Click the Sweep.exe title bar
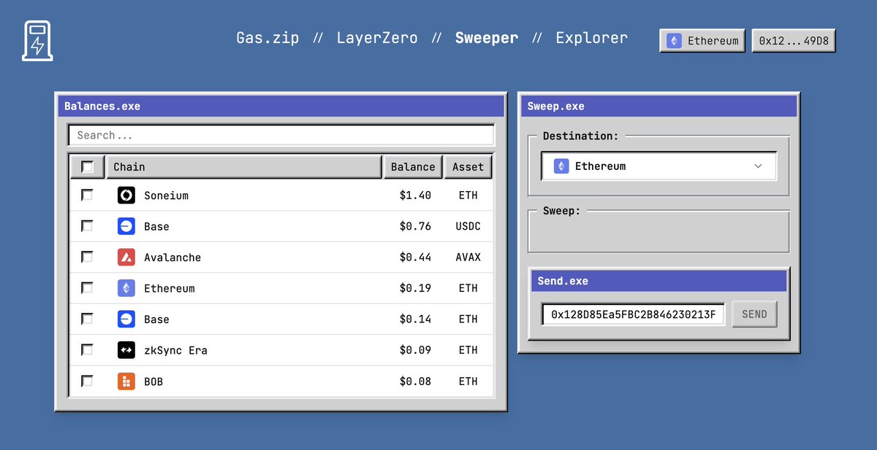 pyautogui.click(x=658, y=106)
